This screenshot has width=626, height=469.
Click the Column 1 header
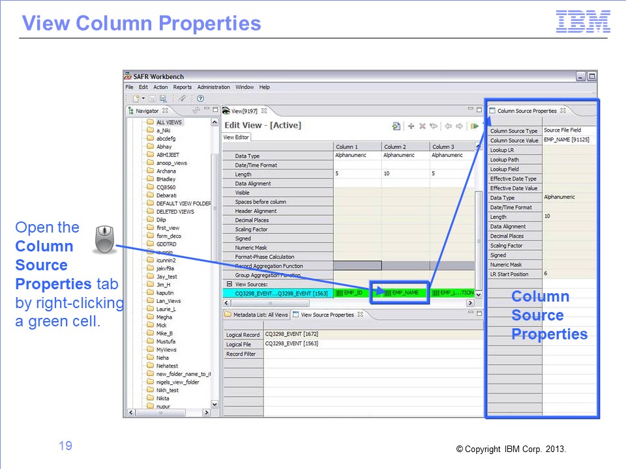(357, 147)
